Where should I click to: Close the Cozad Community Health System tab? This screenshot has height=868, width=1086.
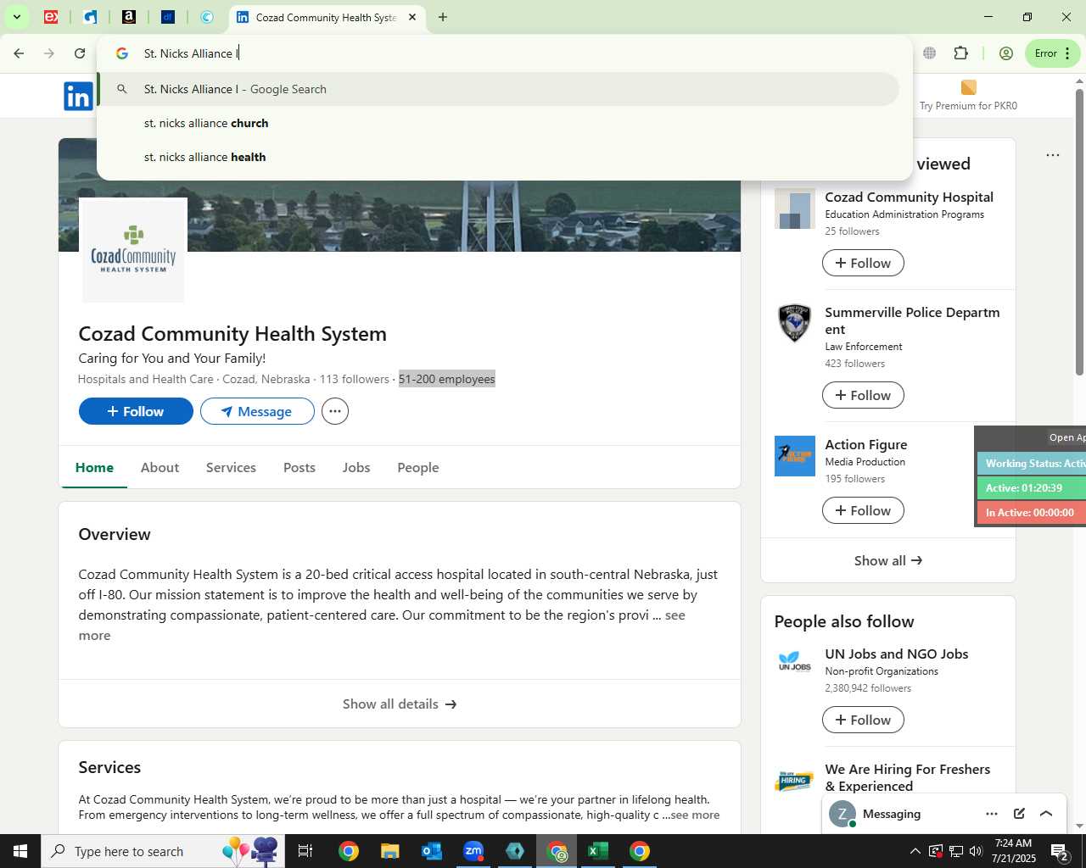[412, 17]
